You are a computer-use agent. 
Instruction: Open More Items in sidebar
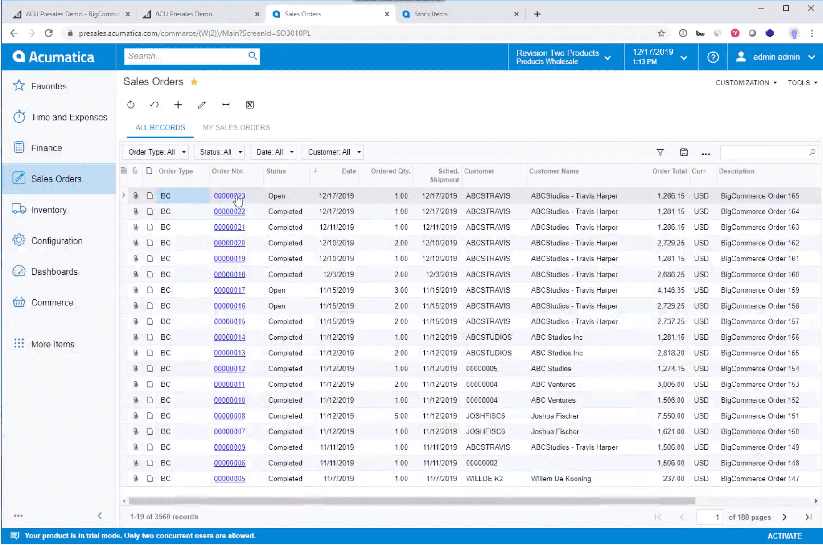point(59,344)
